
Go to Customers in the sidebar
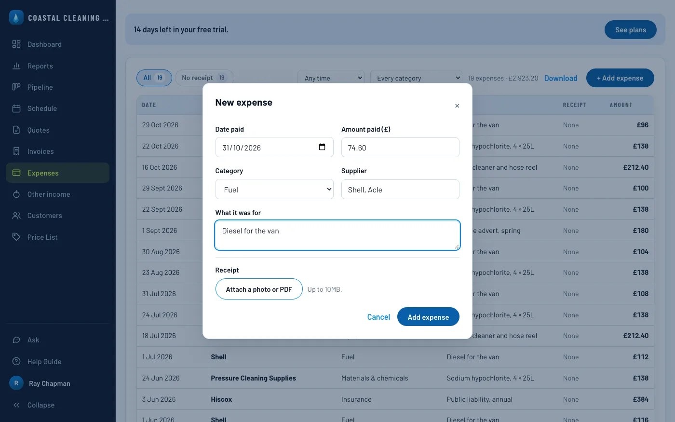pyautogui.click(x=58, y=216)
